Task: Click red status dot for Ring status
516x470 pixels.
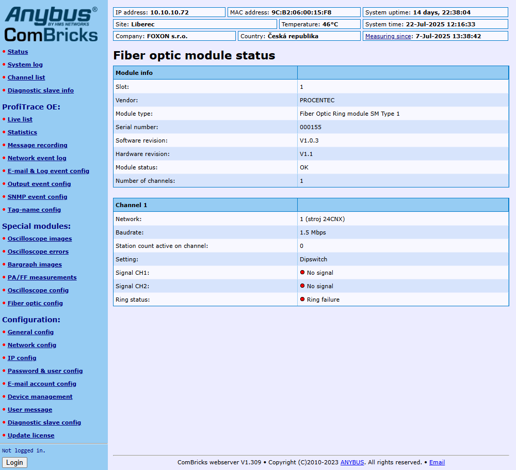Action: tap(302, 300)
